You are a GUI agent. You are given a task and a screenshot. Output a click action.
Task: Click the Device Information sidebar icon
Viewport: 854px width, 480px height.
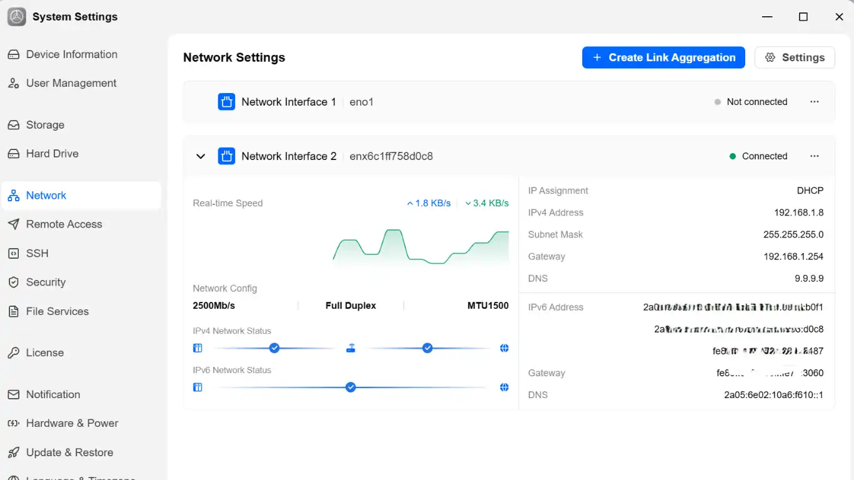[13, 55]
